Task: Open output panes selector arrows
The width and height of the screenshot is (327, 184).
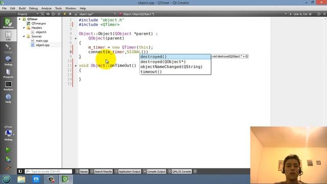Action: point(195,172)
